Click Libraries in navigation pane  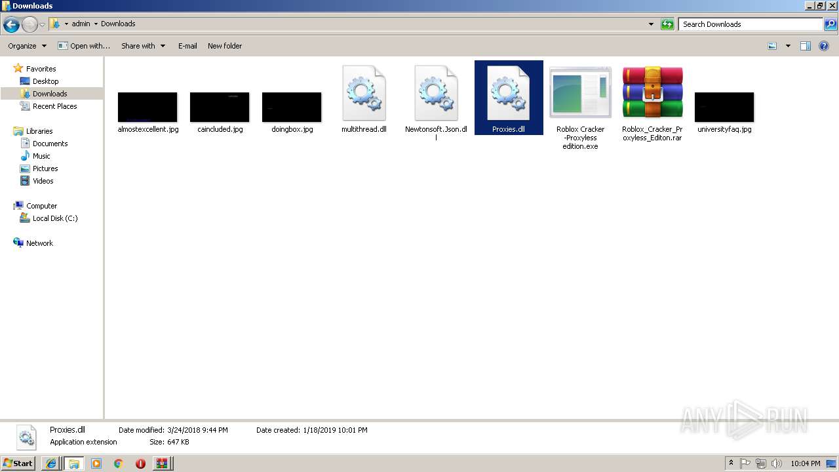pos(39,131)
